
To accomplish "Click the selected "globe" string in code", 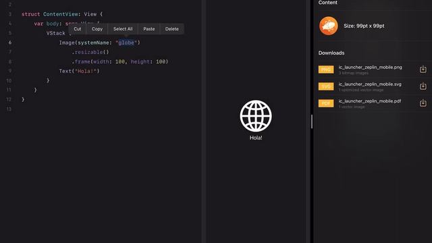I will [x=126, y=43].
